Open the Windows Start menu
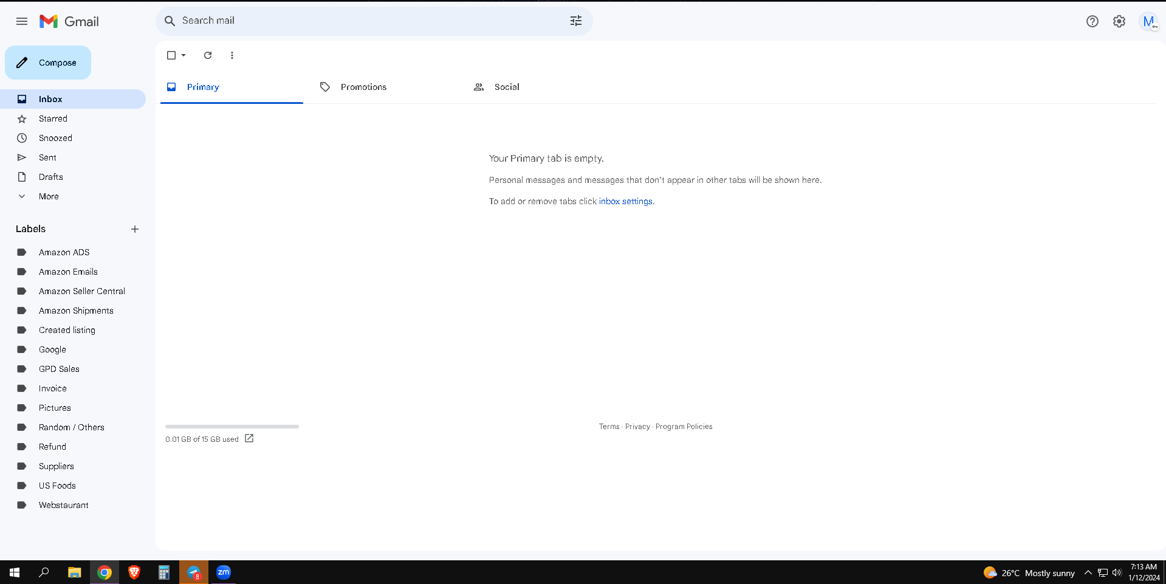This screenshot has height=584, width=1166. pyautogui.click(x=15, y=572)
